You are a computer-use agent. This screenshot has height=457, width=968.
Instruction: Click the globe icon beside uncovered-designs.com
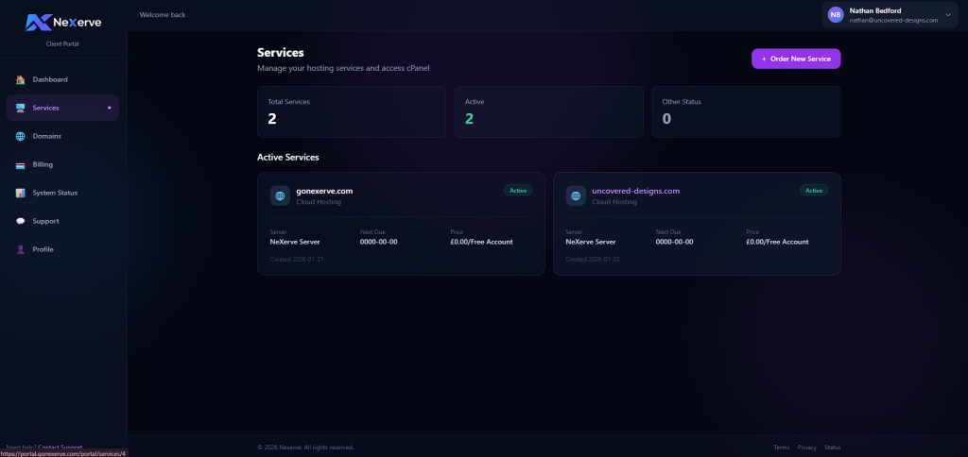tap(576, 195)
